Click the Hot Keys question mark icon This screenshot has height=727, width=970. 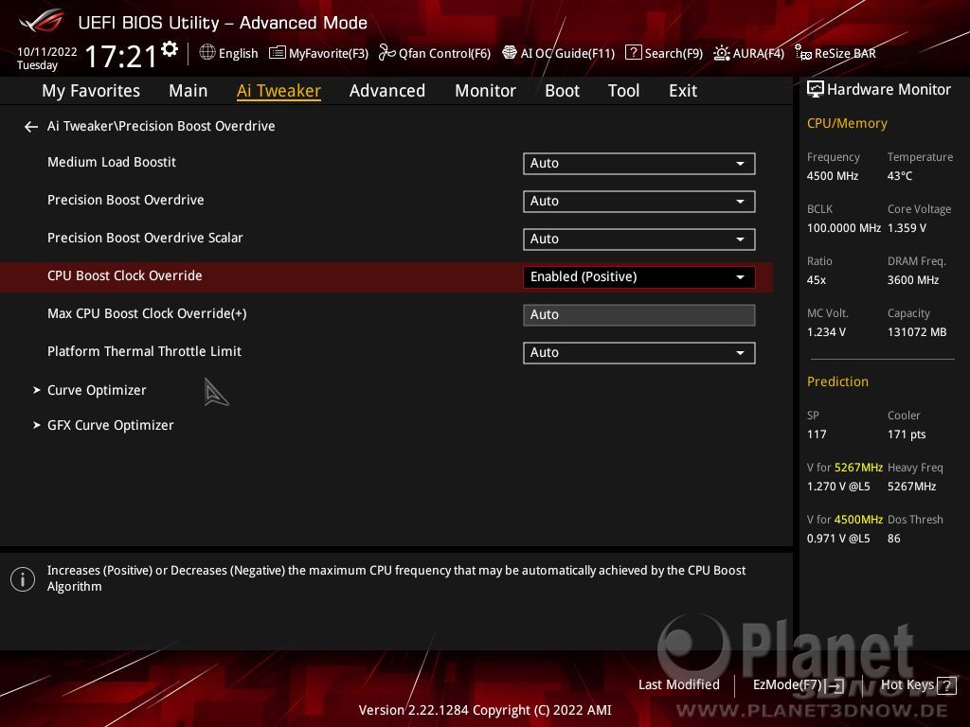click(946, 685)
